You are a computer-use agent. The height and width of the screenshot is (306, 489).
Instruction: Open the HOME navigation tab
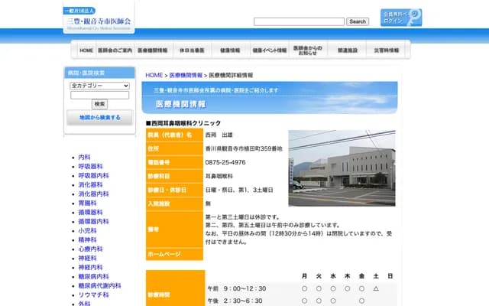[x=86, y=50]
